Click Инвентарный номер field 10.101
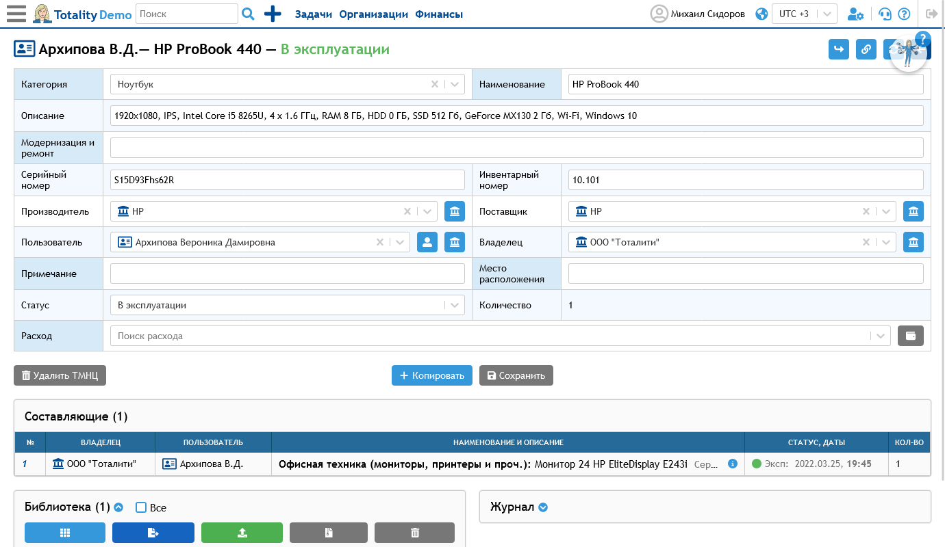The height and width of the screenshot is (547, 945). [746, 180]
